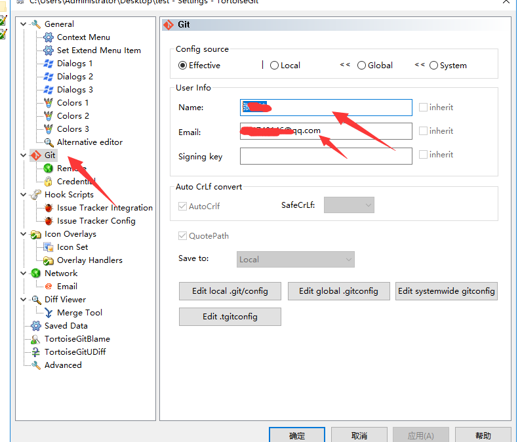Viewport: 520px width, 442px height.
Task: Click the General wrench icon in tree
Action: coord(36,24)
